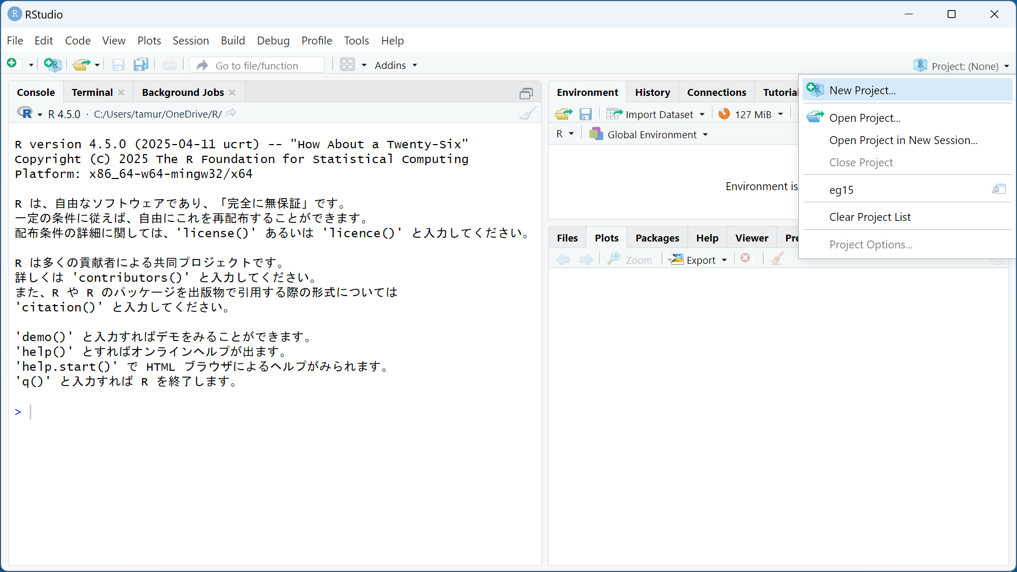Open the eg15 recent project
Viewport: 1017px width, 572px height.
coord(841,190)
